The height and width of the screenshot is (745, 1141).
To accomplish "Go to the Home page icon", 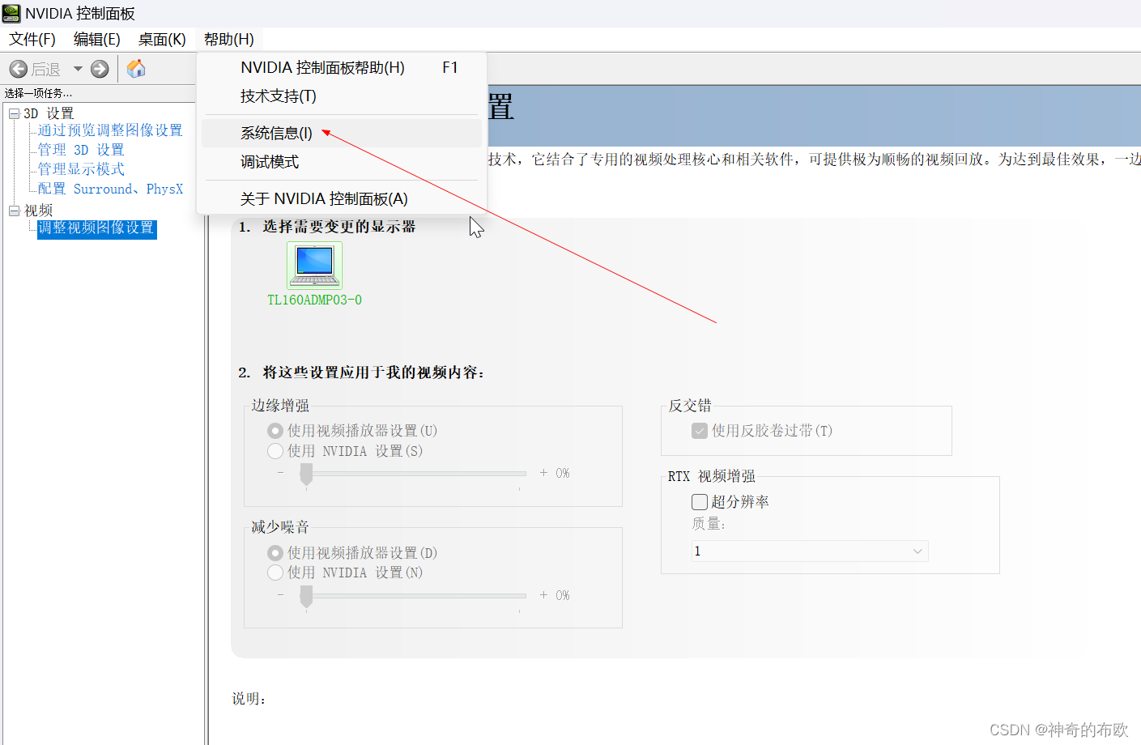I will point(136,69).
